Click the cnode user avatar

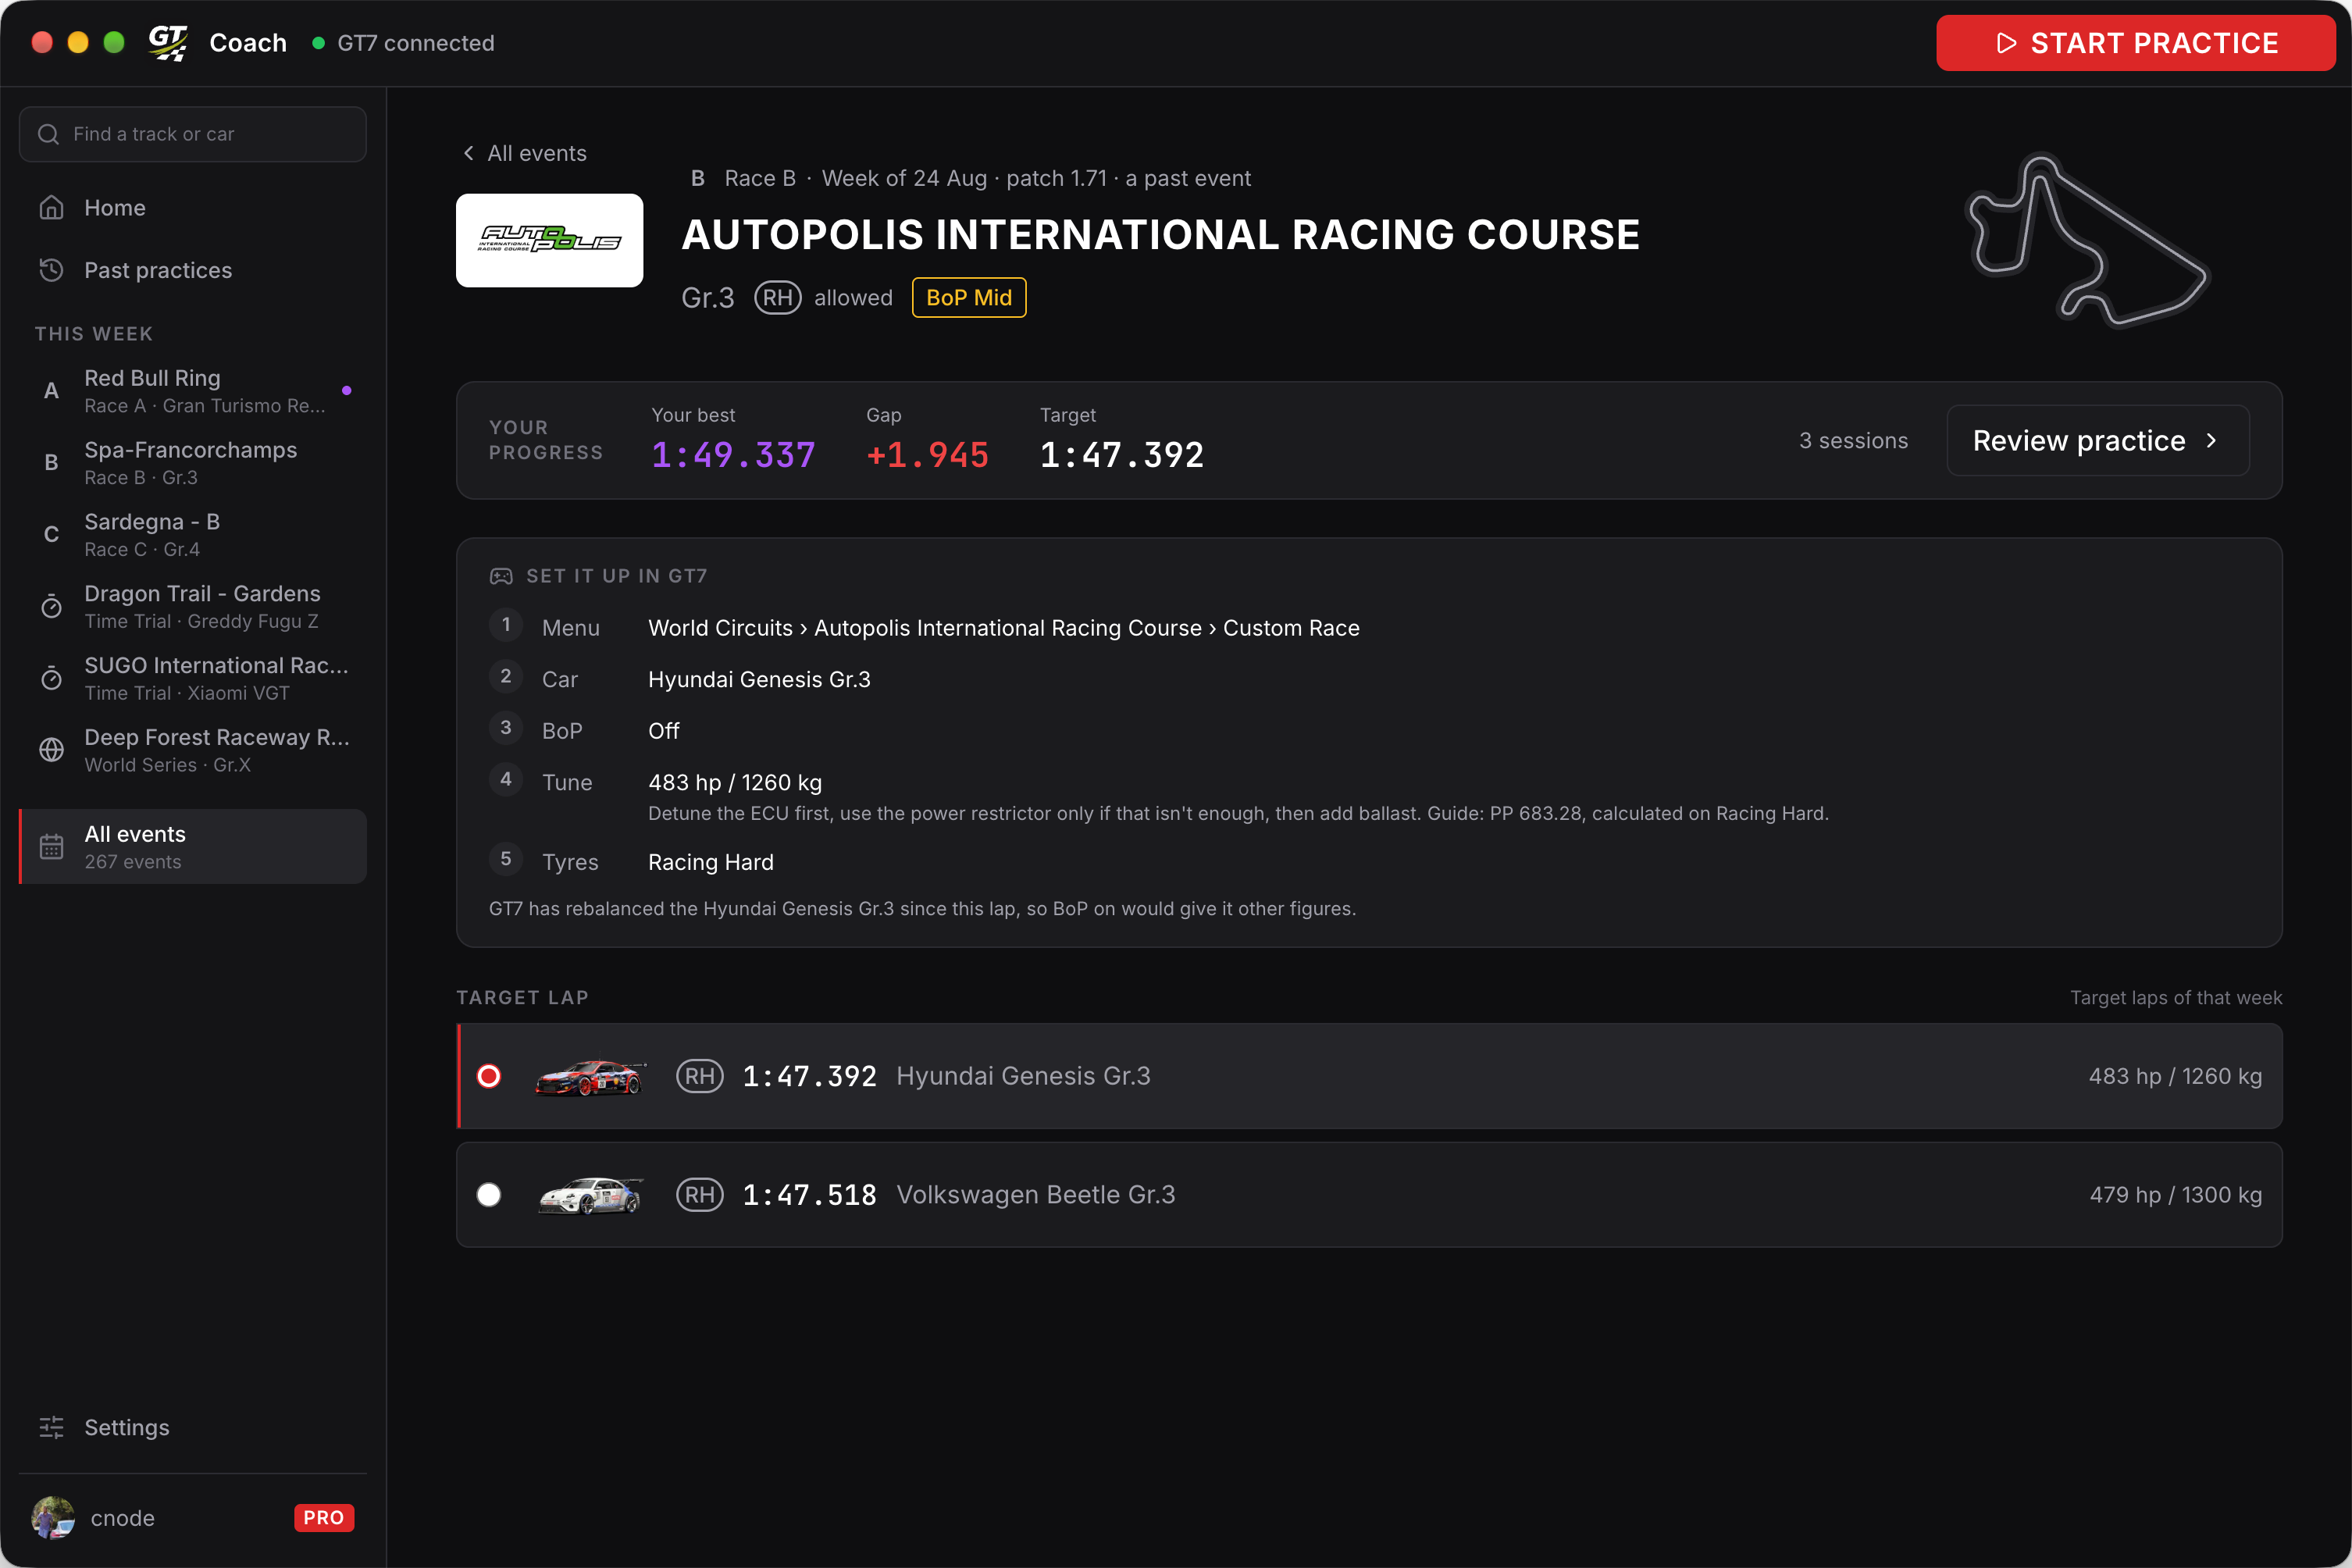click(x=53, y=1518)
